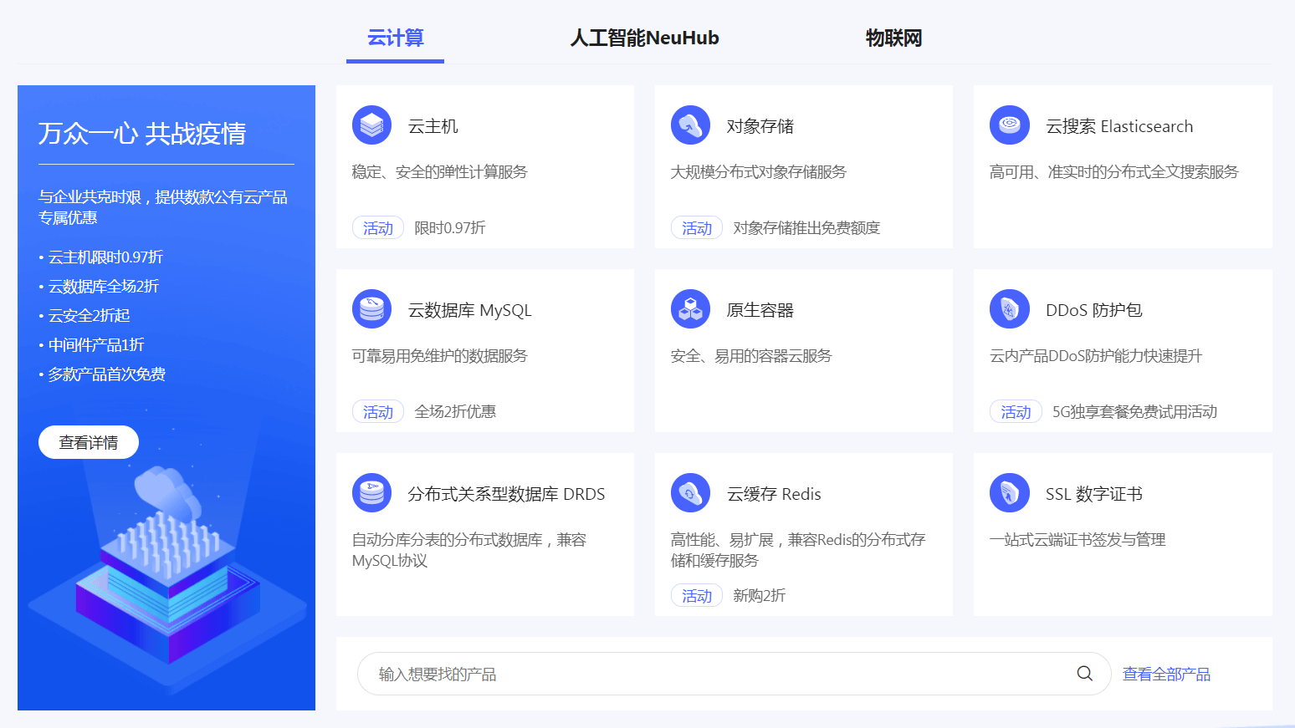Open the 云缓存 Redis title
The image size is (1295, 728).
pyautogui.click(x=774, y=494)
